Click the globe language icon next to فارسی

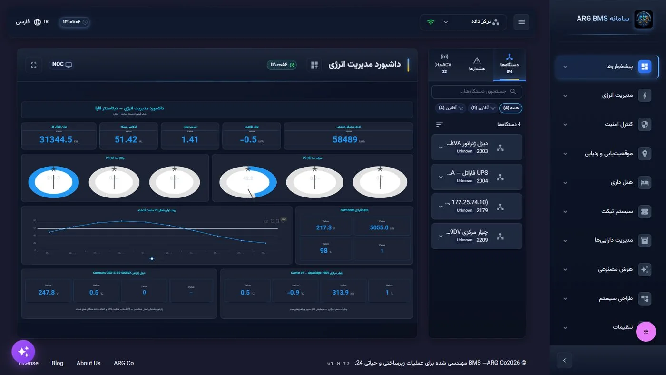pyautogui.click(x=38, y=22)
